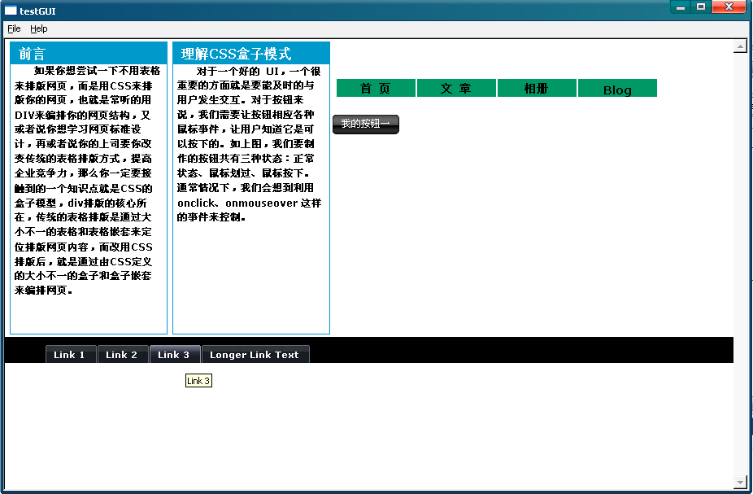
Task: Open the File menu
Action: 14,28
